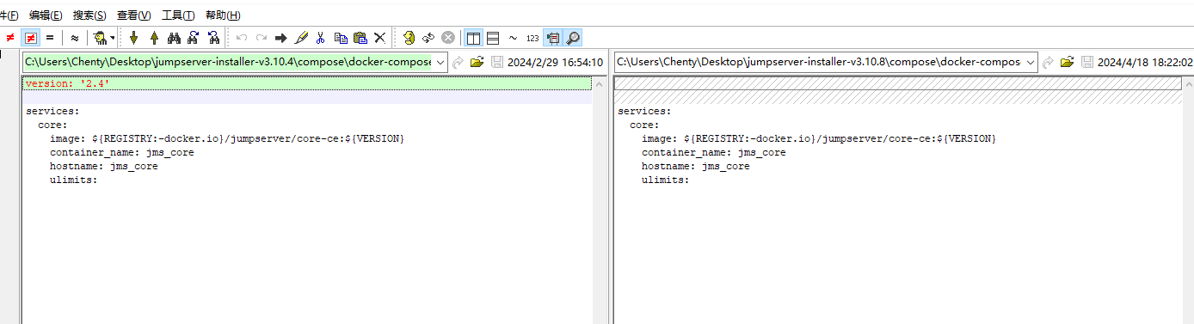The image size is (1194, 324).
Task: Click right pane "hostname: jms_core" line
Action: (695, 166)
